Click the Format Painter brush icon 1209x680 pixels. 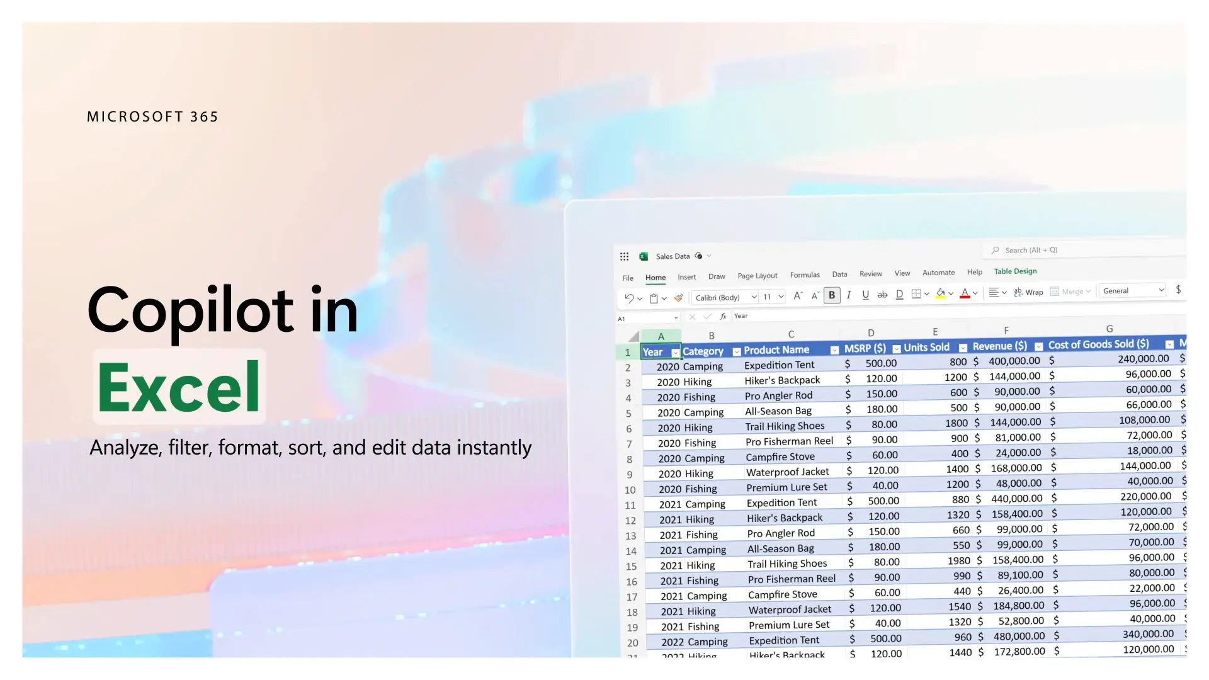pos(678,298)
